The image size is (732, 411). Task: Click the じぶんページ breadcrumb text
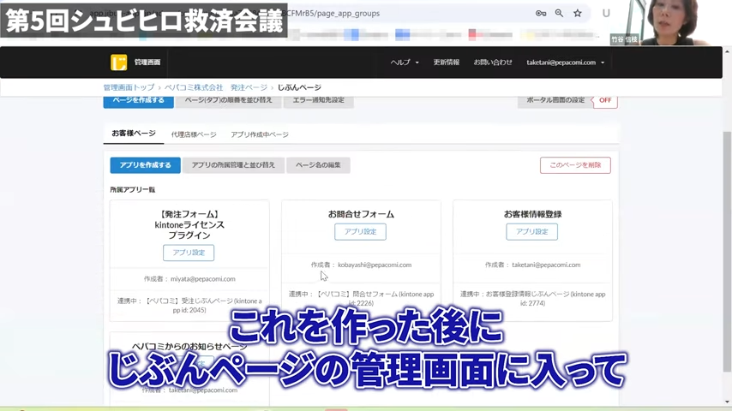coord(299,87)
